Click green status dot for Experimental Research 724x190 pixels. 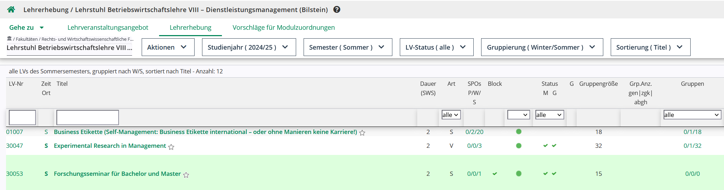pyautogui.click(x=519, y=146)
